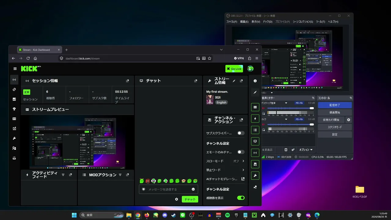This screenshot has width=391, height=220.
Task: Click the hamburger menu next to KICK logo
Action: (x=15, y=69)
